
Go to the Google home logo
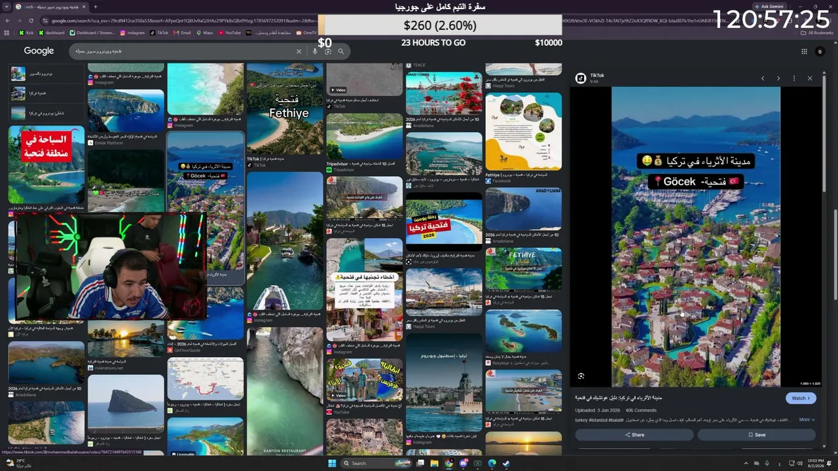tap(39, 51)
